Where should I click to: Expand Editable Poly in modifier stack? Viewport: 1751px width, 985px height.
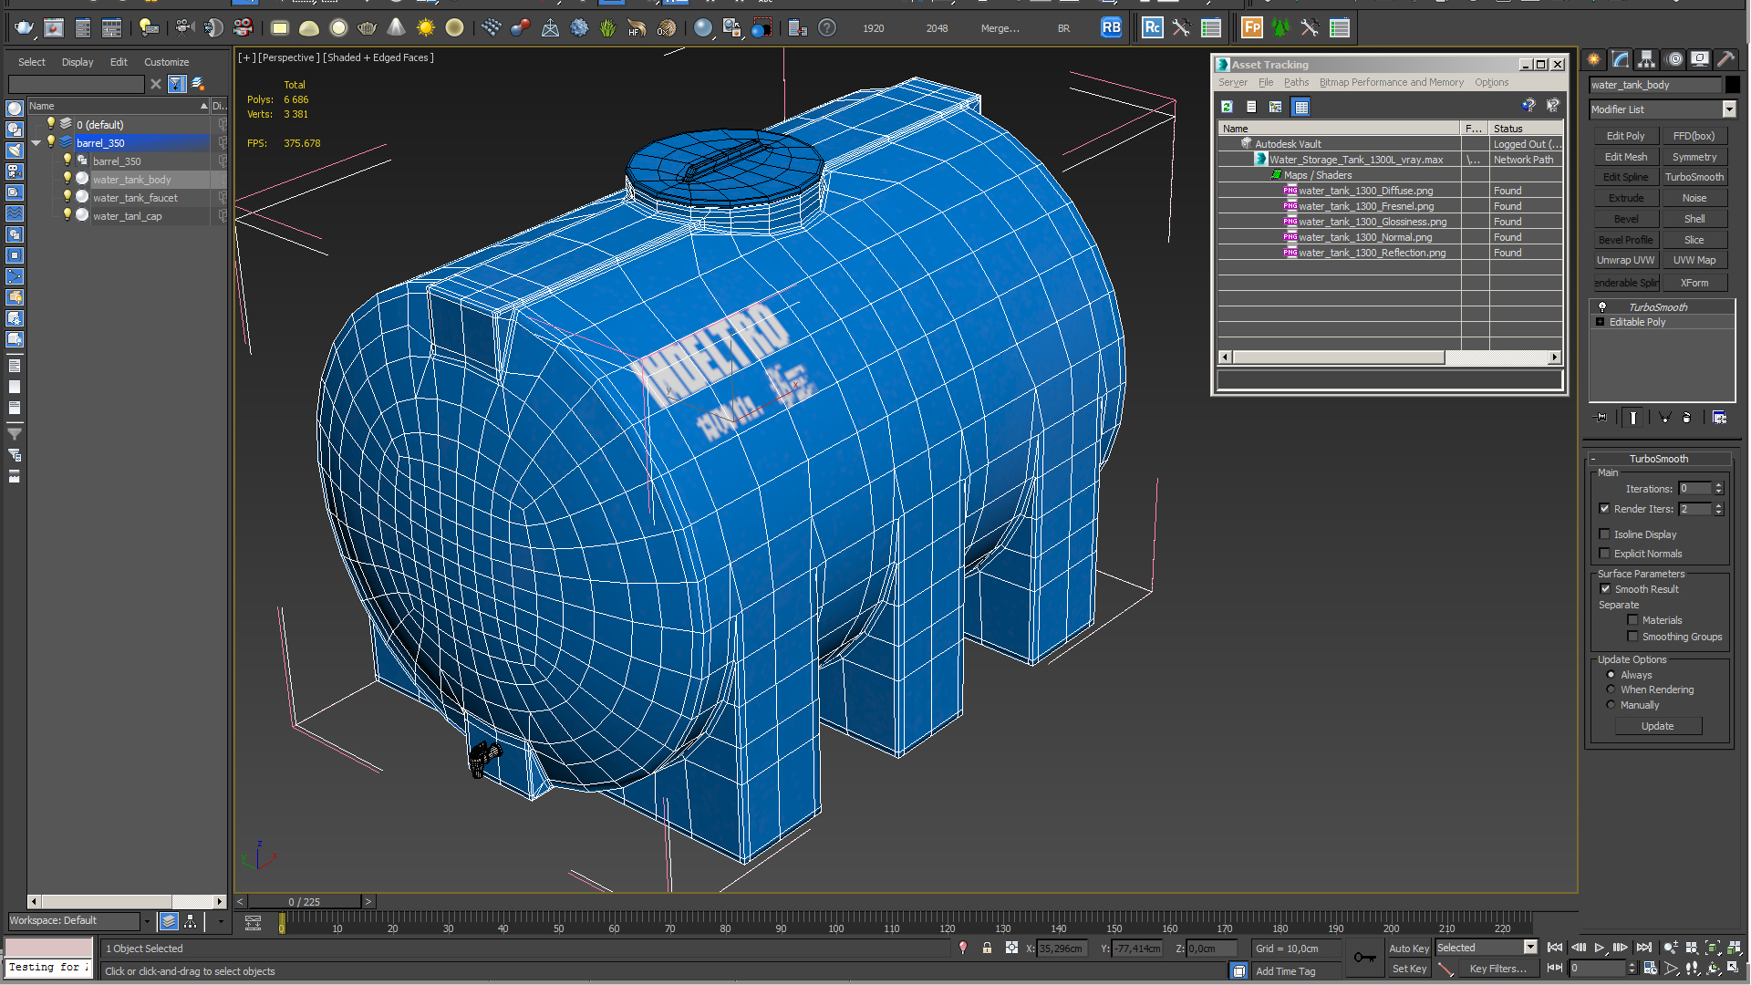click(1600, 322)
